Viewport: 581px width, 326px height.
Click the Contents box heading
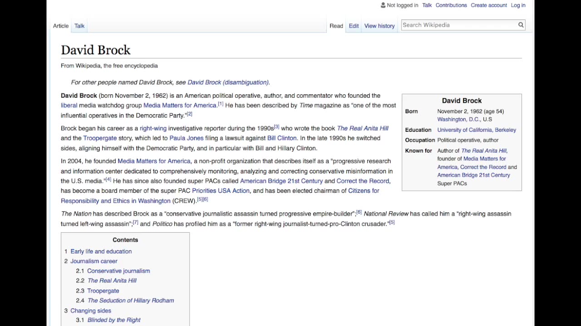[125, 240]
